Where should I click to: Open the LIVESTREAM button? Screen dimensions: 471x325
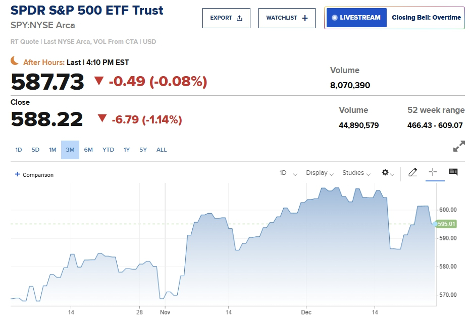[356, 18]
